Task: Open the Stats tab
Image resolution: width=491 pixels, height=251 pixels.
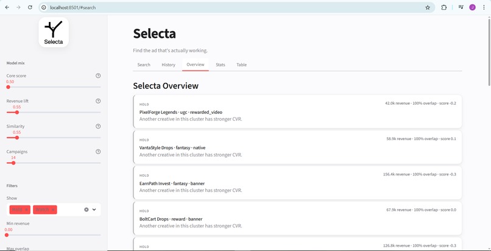Action: tap(221, 65)
